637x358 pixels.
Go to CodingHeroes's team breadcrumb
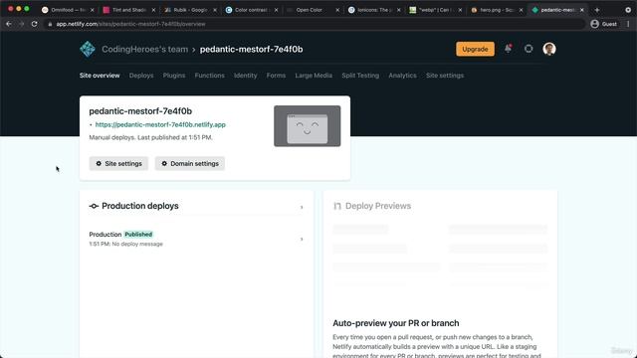pyautogui.click(x=145, y=49)
